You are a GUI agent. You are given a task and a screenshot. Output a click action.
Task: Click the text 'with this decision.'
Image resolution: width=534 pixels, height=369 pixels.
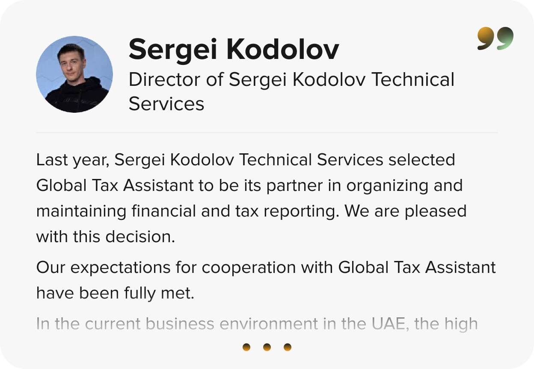tap(106, 237)
